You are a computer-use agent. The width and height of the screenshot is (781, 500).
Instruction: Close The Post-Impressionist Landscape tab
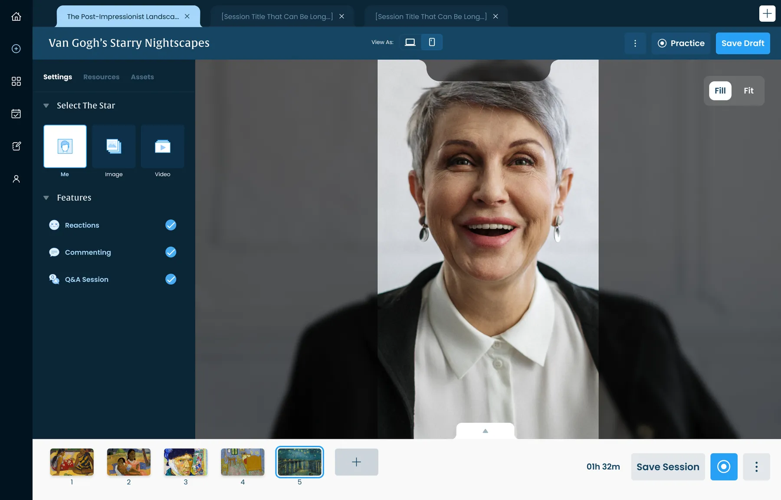[x=187, y=16]
